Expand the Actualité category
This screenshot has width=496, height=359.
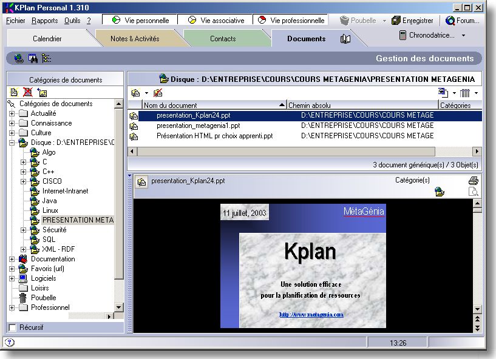coord(12,113)
